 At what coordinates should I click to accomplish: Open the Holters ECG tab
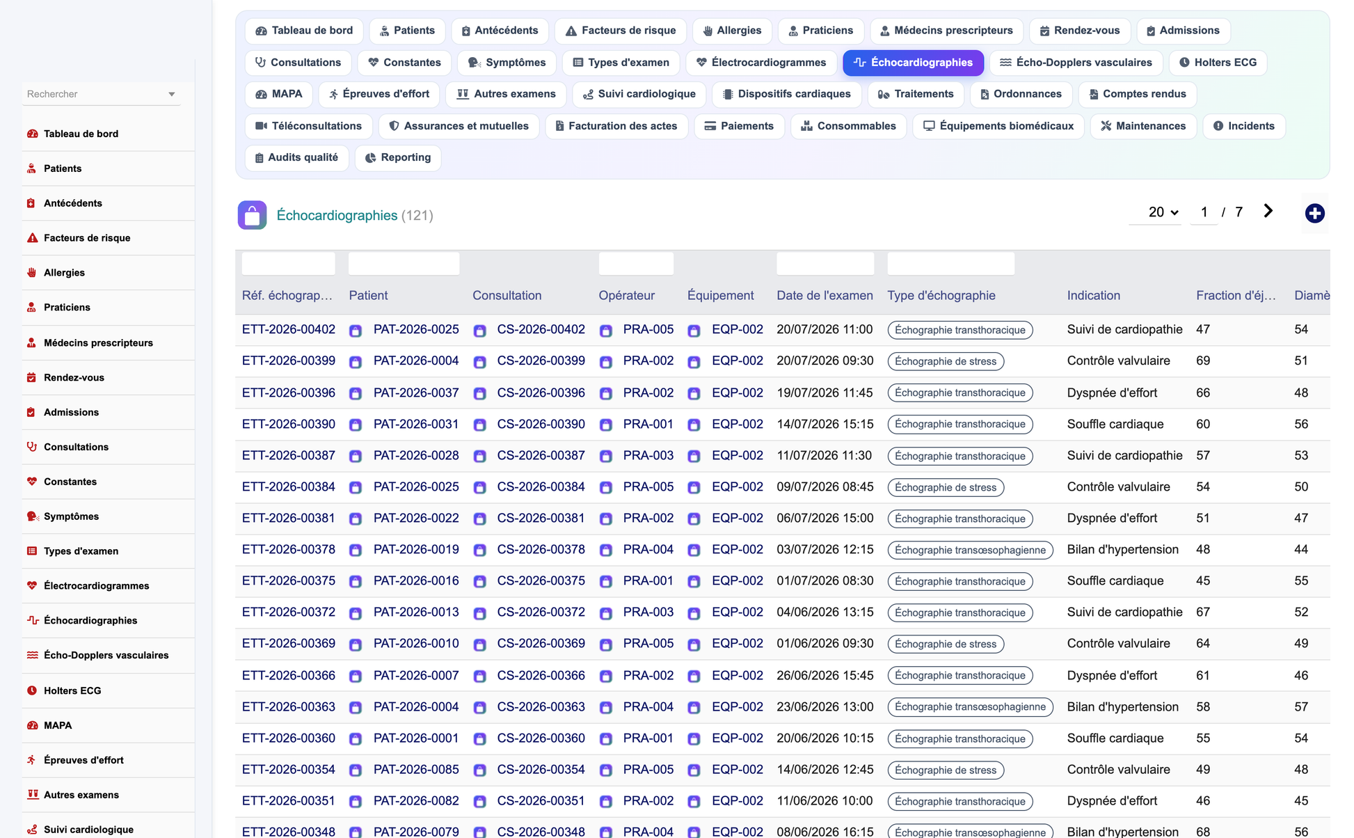pyautogui.click(x=1218, y=63)
